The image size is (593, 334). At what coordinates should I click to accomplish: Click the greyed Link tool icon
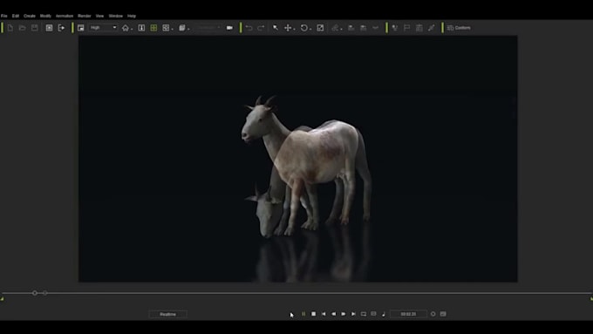pos(335,28)
